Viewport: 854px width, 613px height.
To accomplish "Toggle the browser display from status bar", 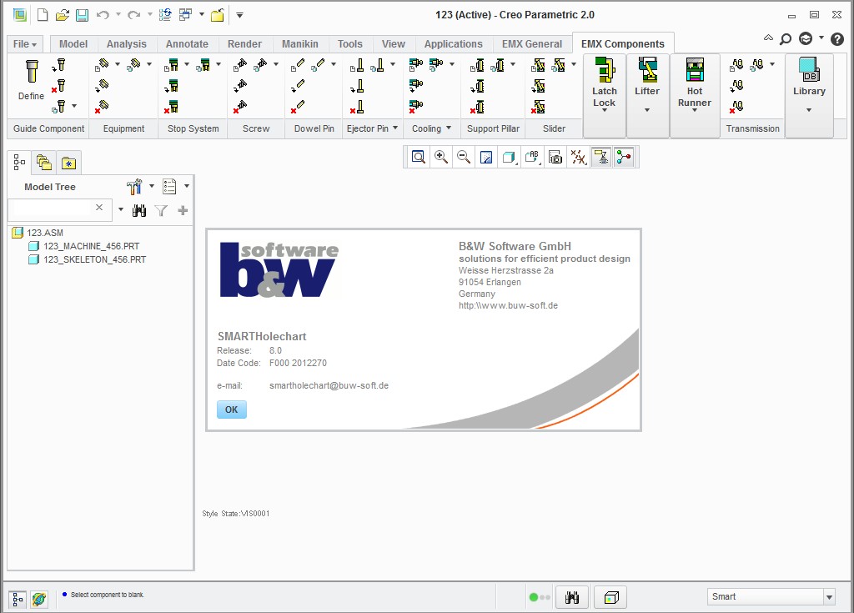I will pyautogui.click(x=38, y=599).
